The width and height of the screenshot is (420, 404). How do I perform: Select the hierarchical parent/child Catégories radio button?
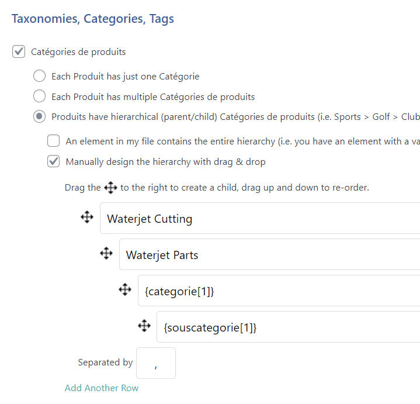(39, 117)
